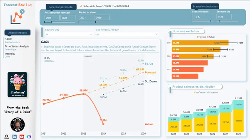Screen dimensions: 250x140
Task: Click the round purple icon beside YouTube
Action: [29, 136]
